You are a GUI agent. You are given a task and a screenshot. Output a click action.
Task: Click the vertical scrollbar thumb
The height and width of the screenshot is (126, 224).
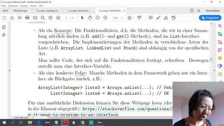point(211,59)
